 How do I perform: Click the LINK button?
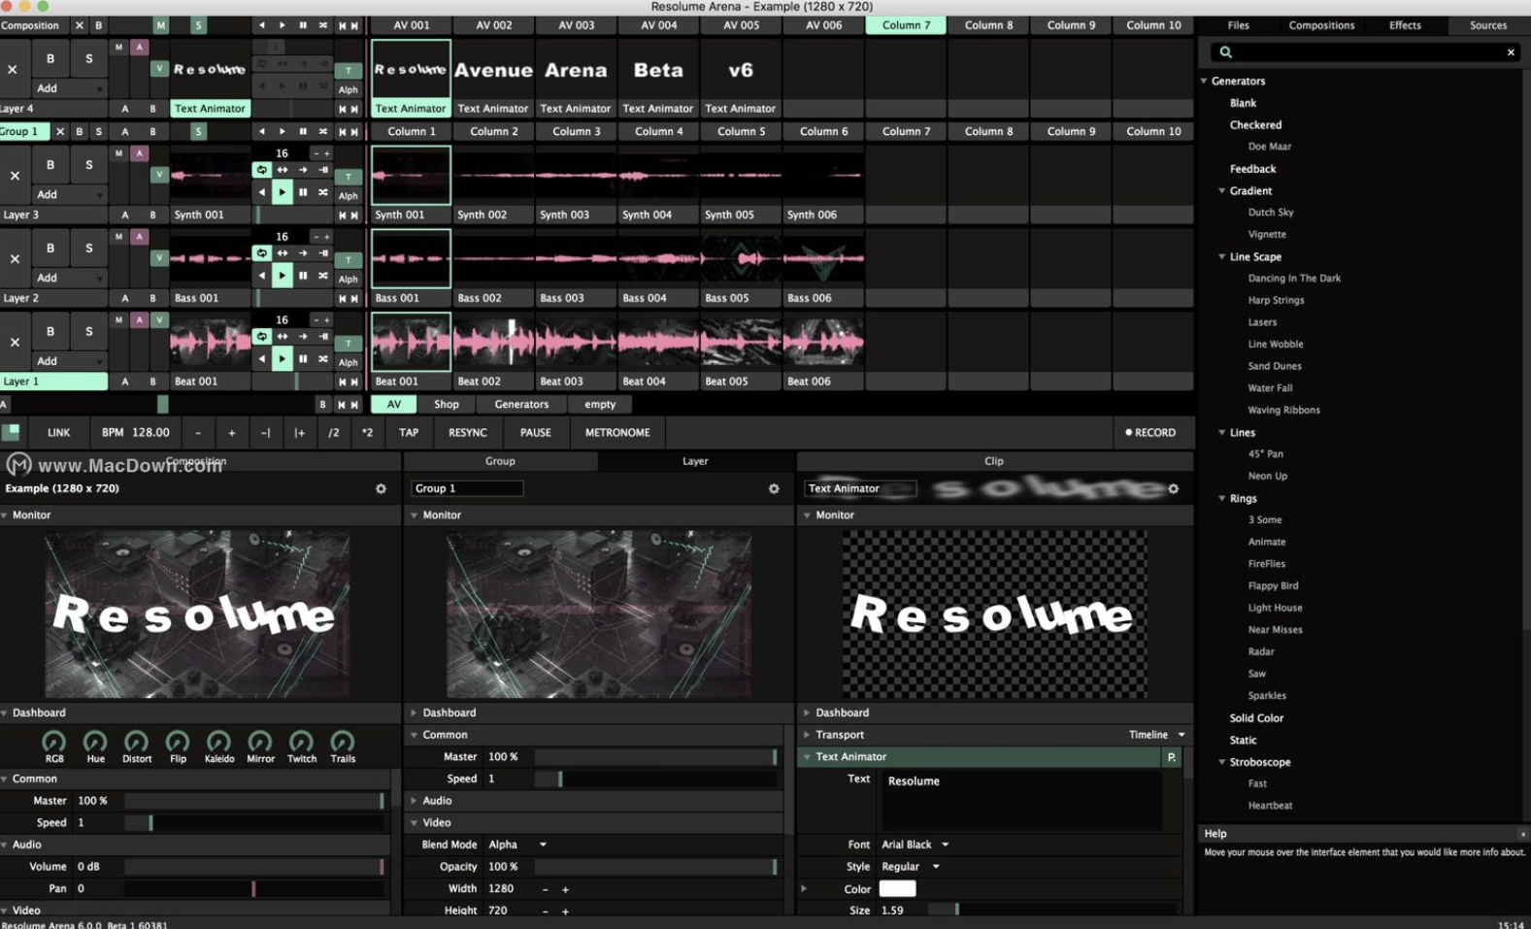tap(59, 433)
